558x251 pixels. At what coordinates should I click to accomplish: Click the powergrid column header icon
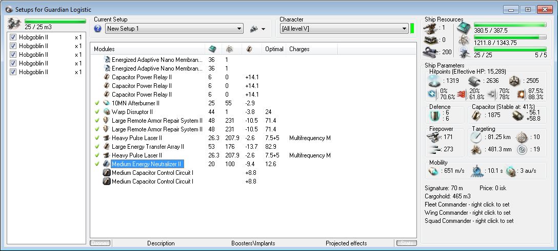pyautogui.click(x=230, y=49)
